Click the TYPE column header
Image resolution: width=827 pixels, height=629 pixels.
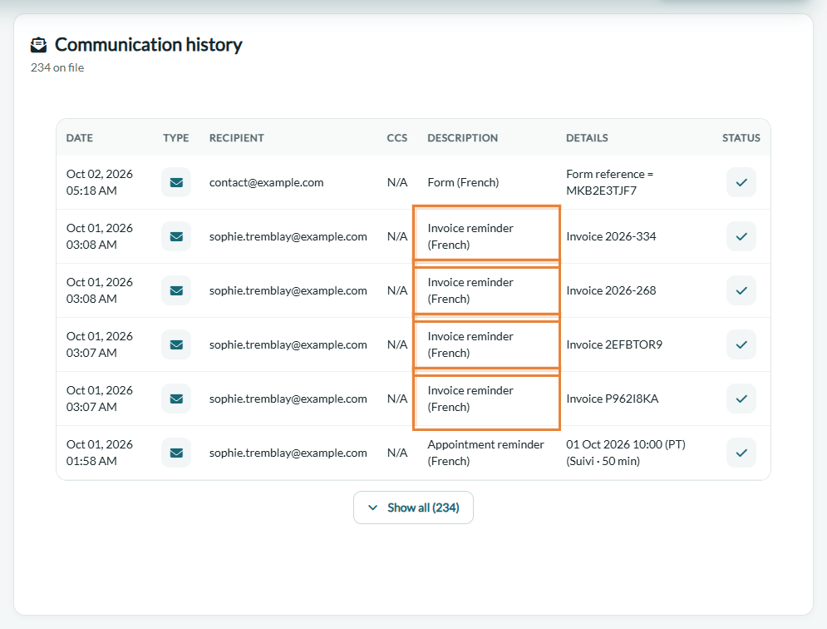(x=175, y=138)
